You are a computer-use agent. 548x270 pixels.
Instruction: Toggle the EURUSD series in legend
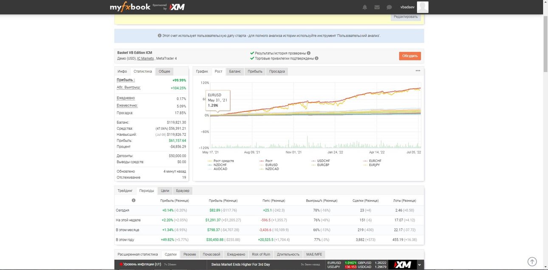(x=268, y=165)
